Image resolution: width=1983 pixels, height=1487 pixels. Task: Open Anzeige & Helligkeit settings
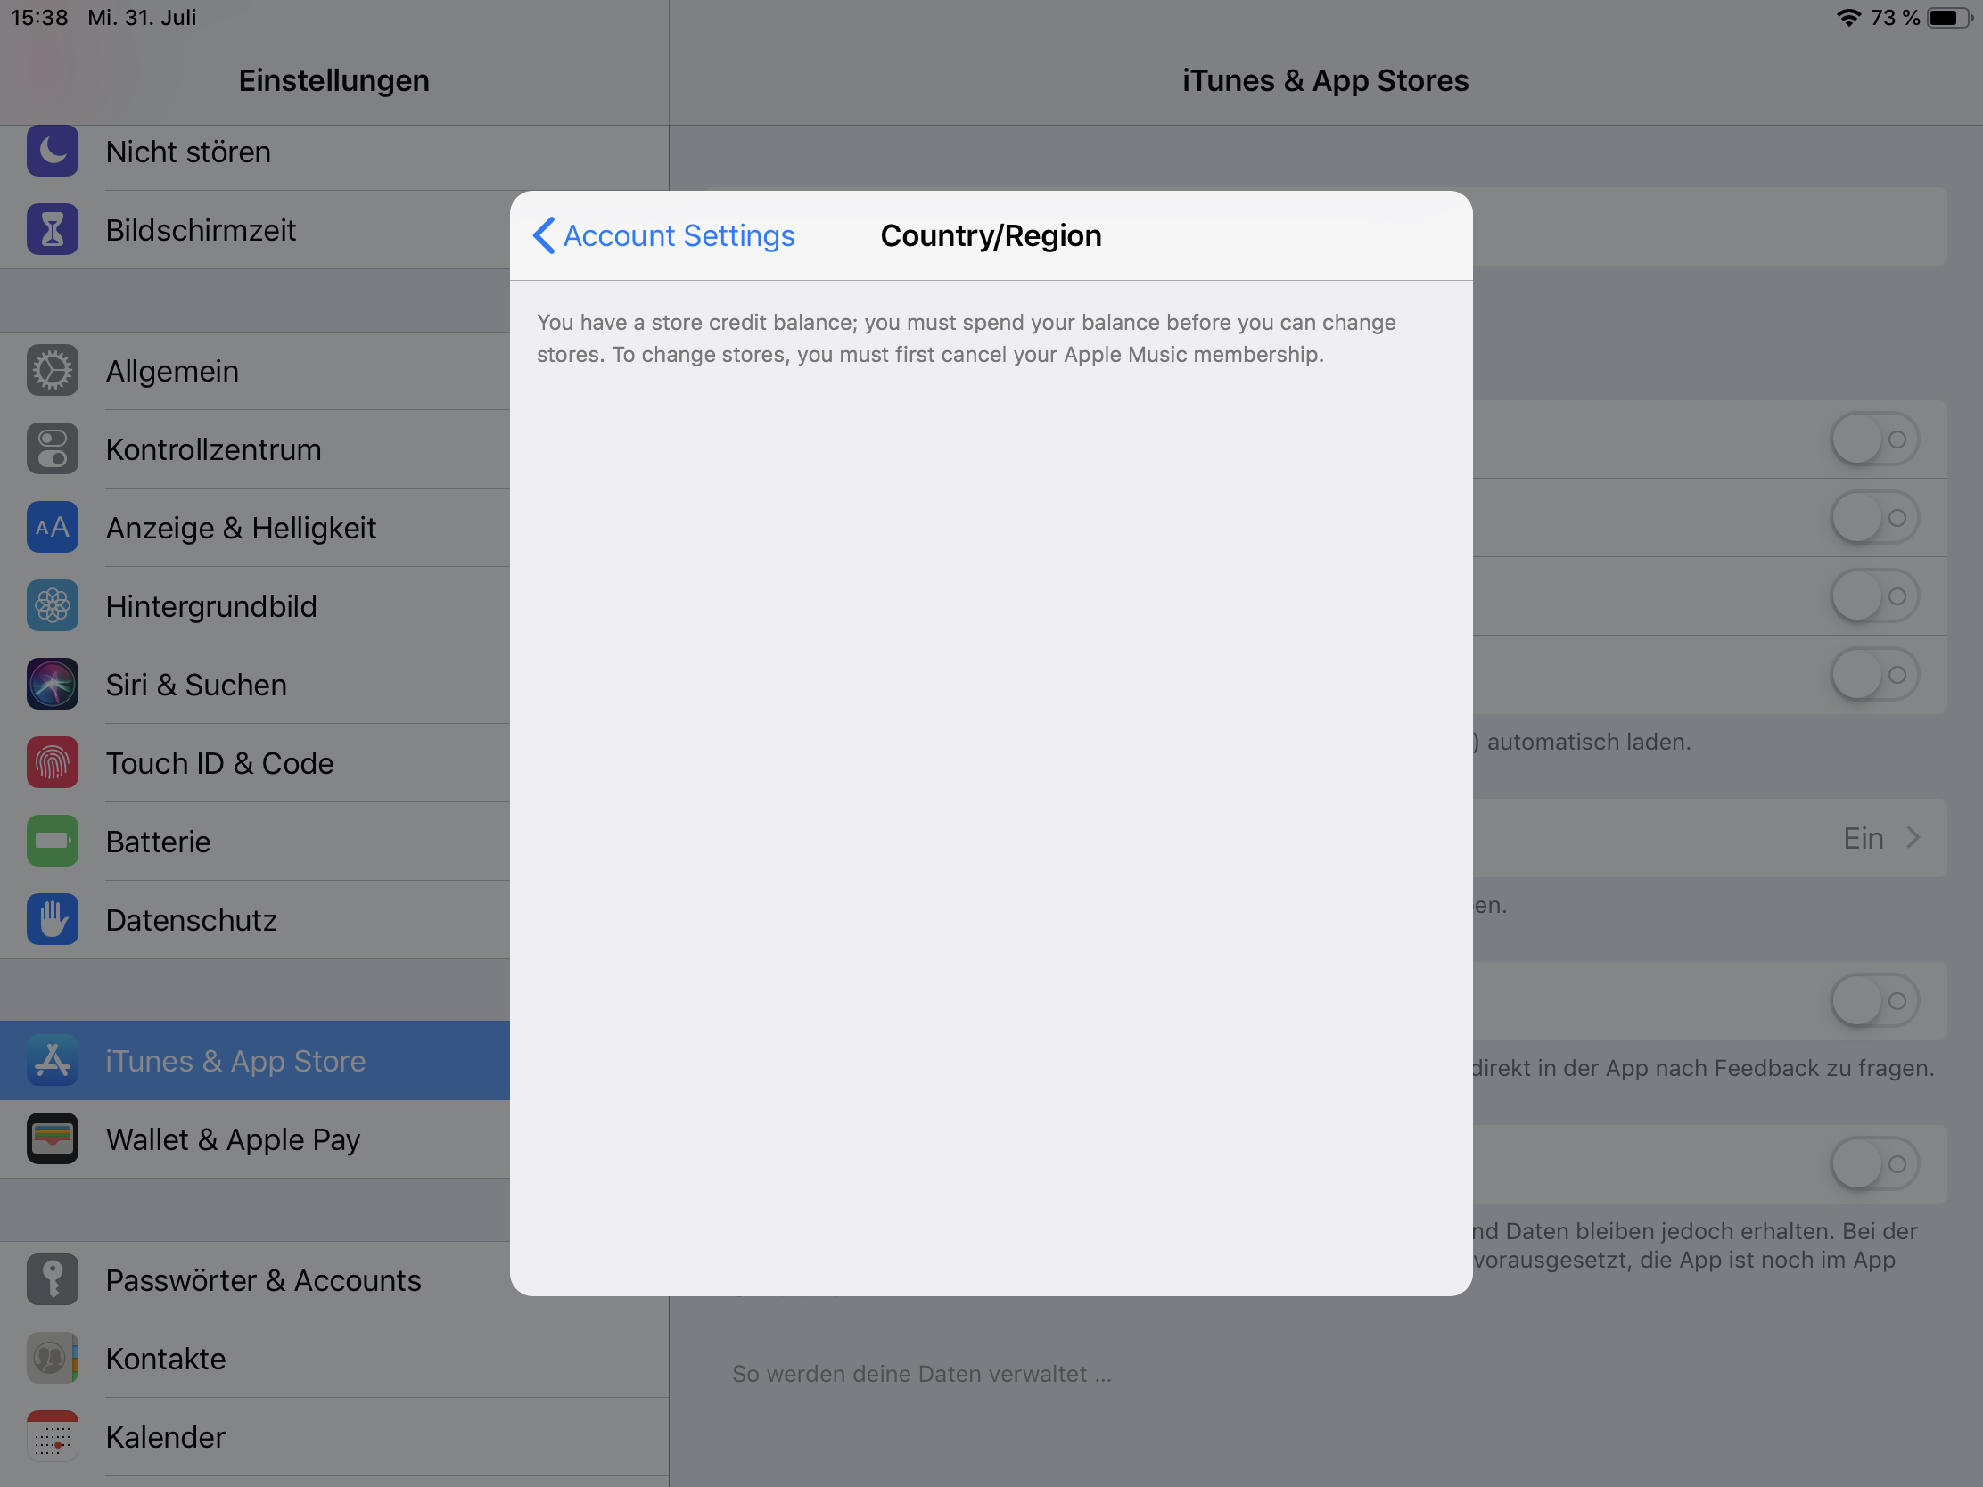[240, 528]
